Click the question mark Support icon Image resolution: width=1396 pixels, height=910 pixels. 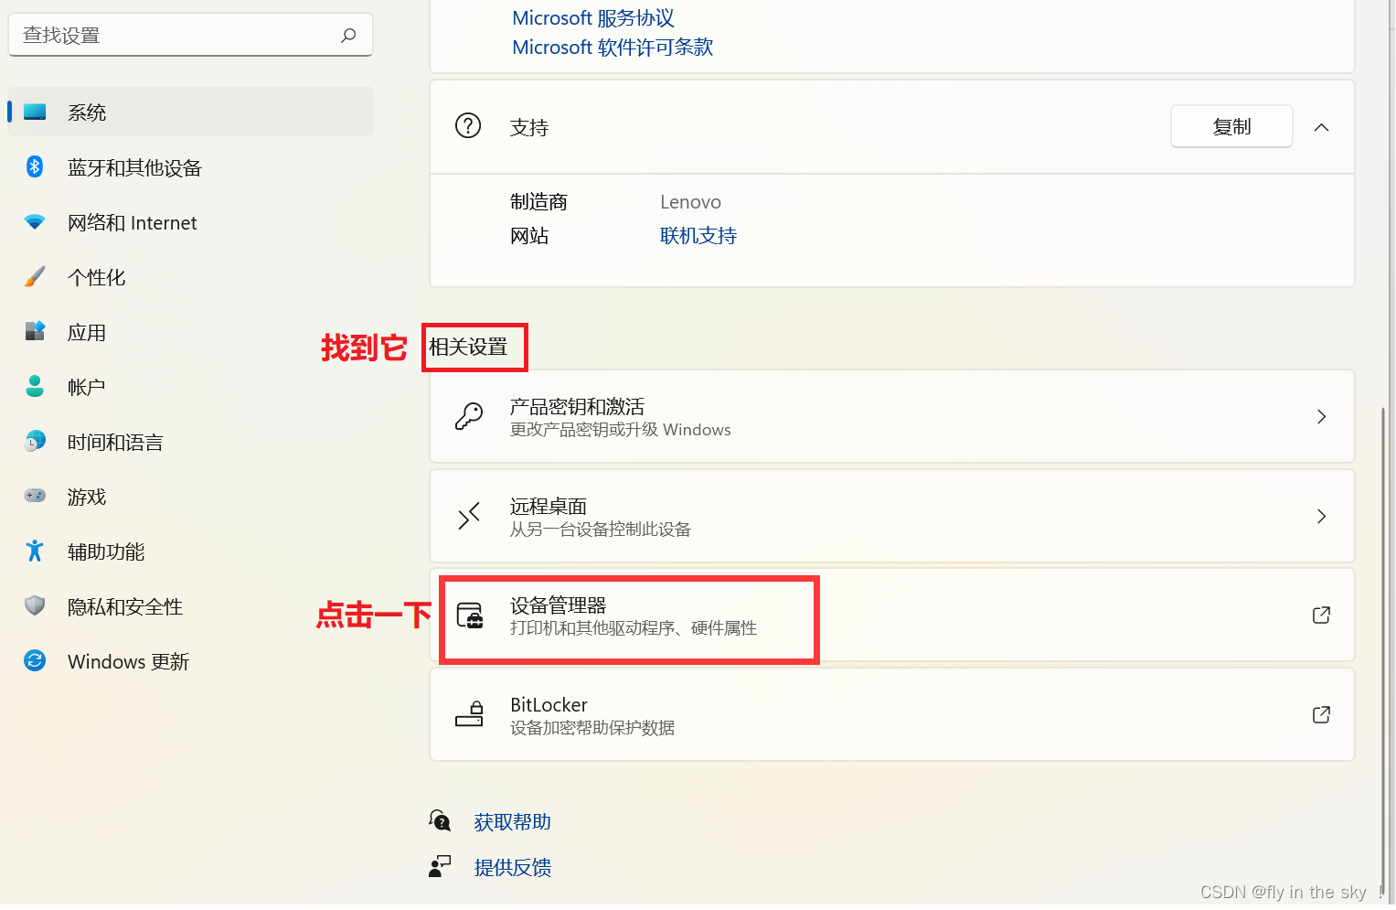(468, 126)
